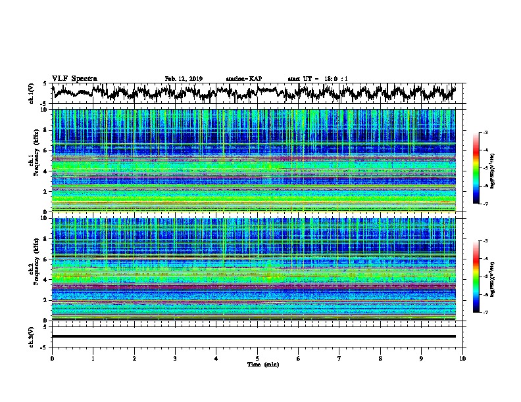This screenshot has height=402, width=521.
Task: Click the "10" kHz tick on ch.2 frequency axis
Action: (45, 218)
